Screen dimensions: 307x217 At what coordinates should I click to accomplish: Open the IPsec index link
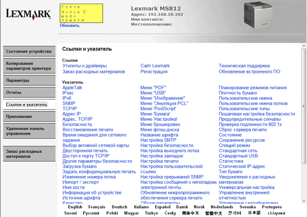(68, 93)
